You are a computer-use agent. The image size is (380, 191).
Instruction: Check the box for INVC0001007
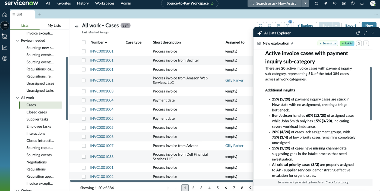(84, 146)
